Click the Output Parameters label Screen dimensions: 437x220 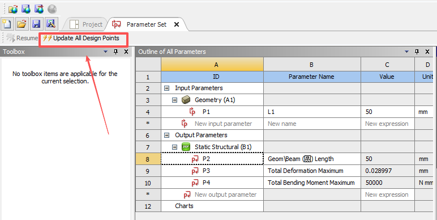click(201, 135)
